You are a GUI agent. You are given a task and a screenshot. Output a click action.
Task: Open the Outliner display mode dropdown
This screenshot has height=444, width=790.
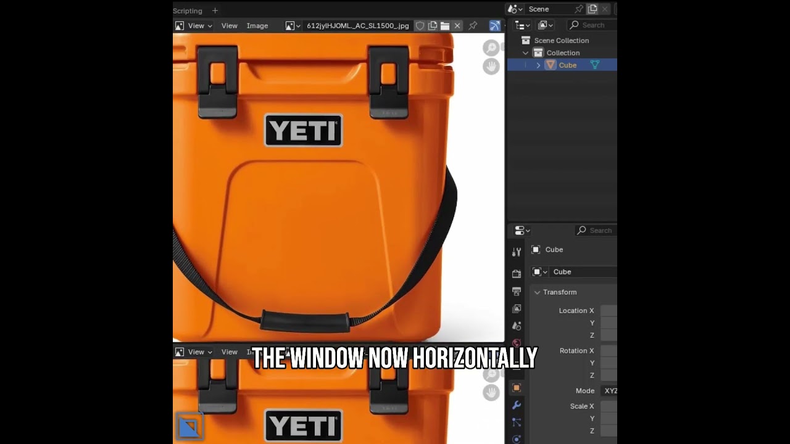546,25
